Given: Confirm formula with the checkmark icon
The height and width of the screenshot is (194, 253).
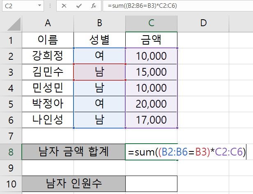Looking at the screenshot, I should (x=79, y=6).
